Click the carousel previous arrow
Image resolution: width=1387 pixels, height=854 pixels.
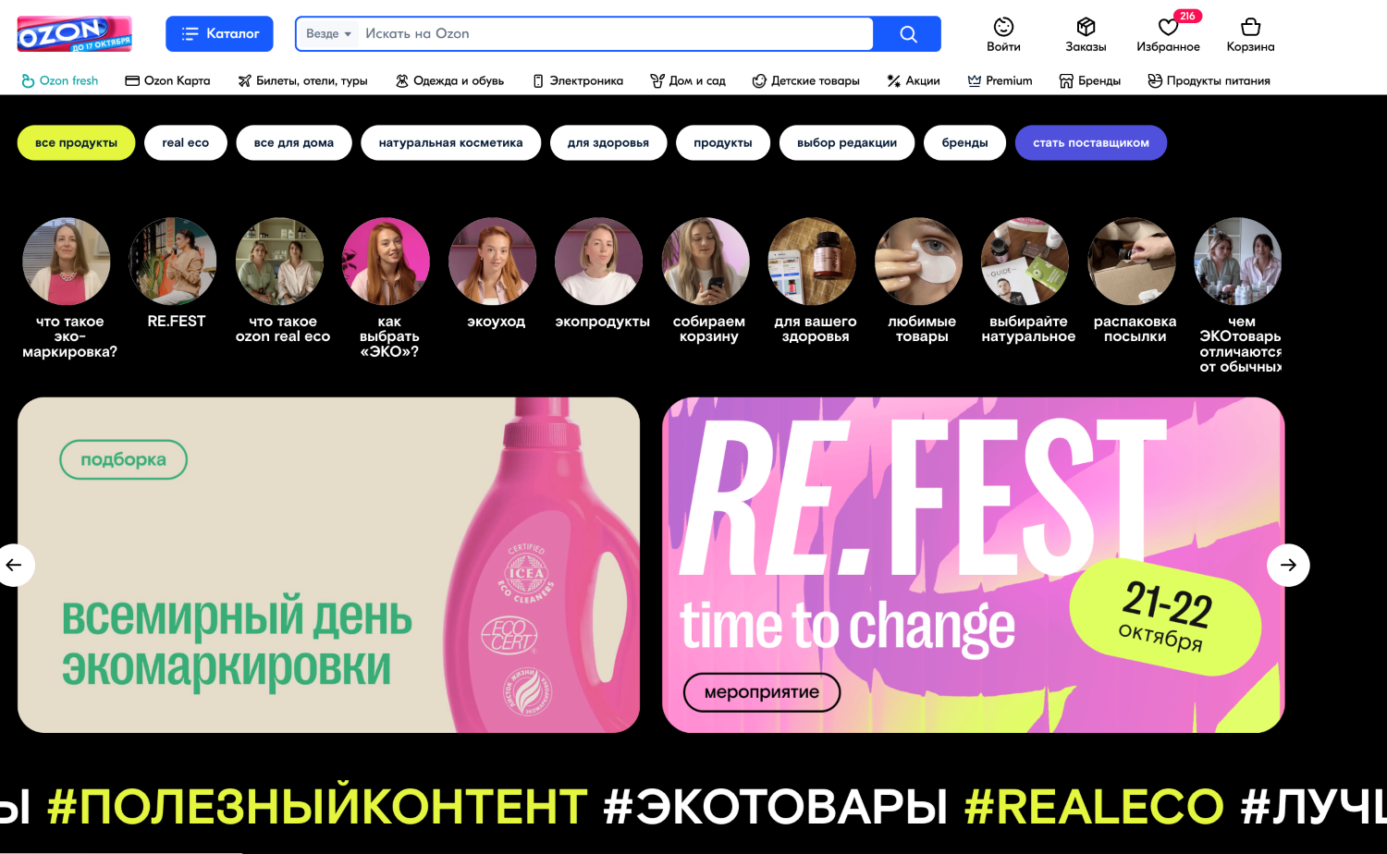(x=13, y=565)
